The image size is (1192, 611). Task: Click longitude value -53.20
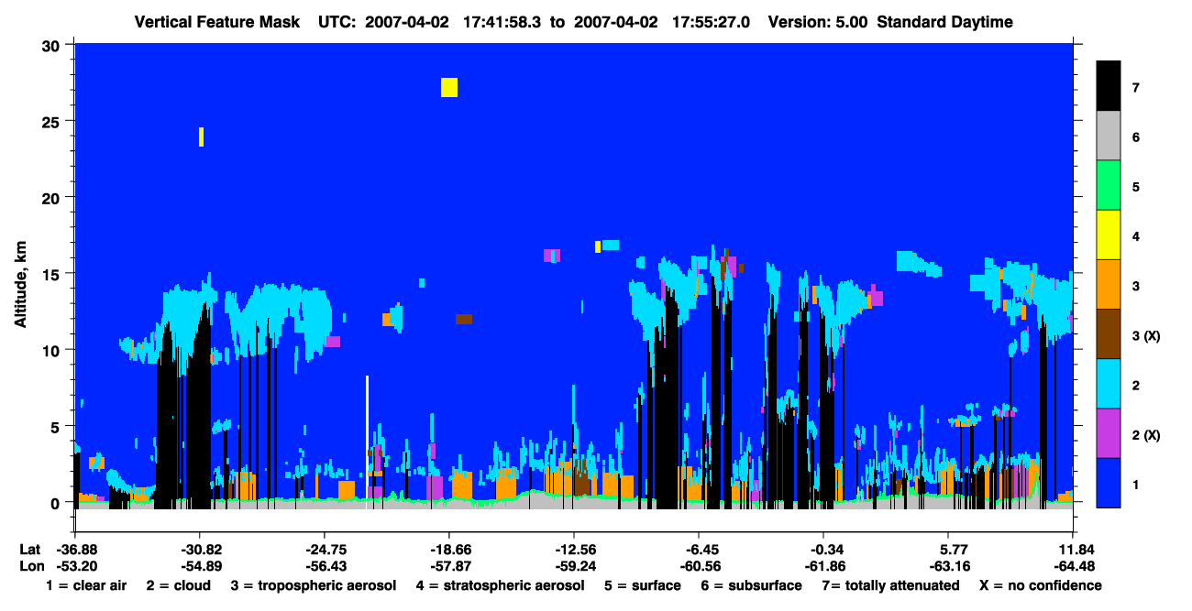click(x=75, y=565)
